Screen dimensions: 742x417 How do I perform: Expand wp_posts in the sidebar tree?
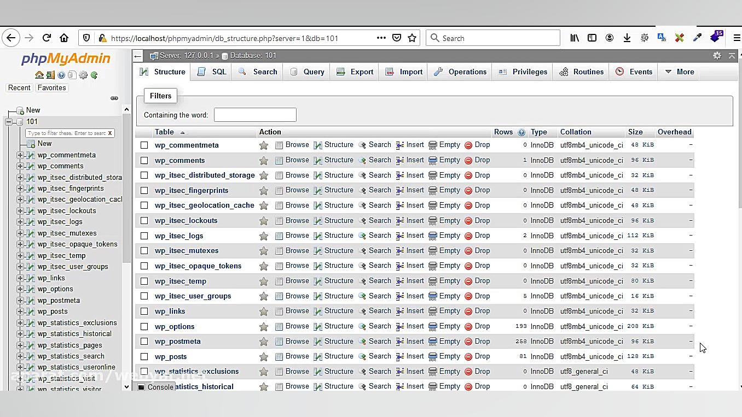(x=20, y=312)
